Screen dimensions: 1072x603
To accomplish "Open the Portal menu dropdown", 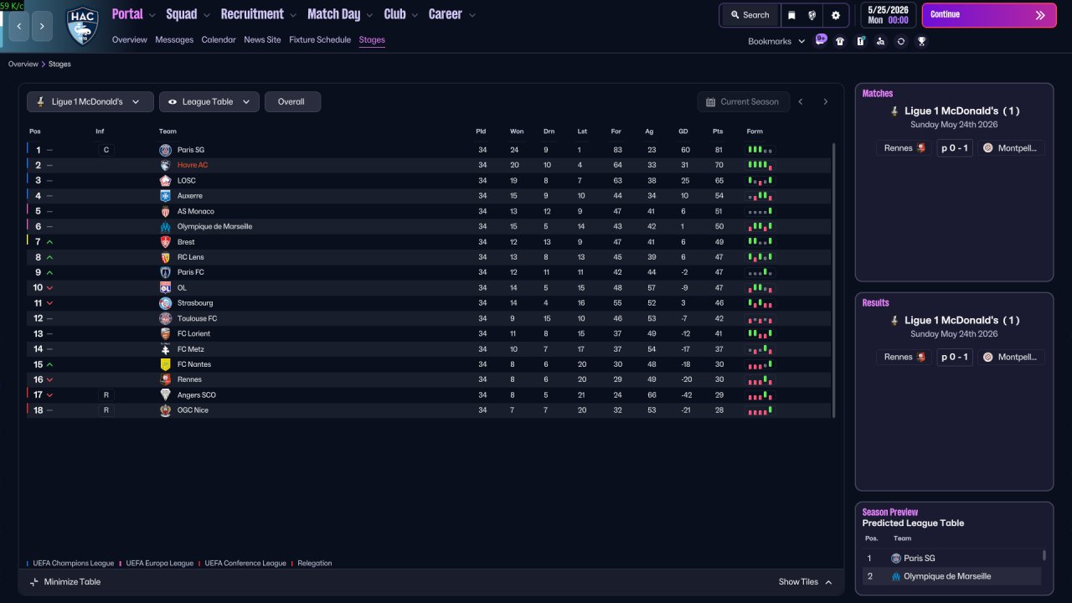I will click(x=134, y=14).
